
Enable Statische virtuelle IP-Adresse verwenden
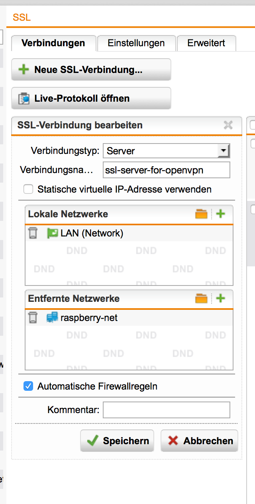tap(28, 189)
